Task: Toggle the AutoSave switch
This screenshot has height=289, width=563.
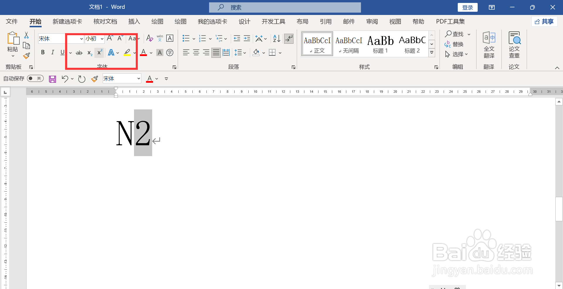Action: 35,79
